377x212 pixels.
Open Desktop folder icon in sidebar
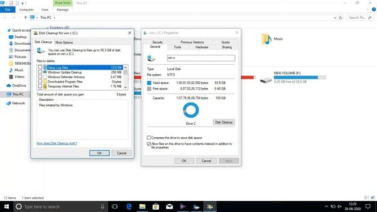coord(11,37)
